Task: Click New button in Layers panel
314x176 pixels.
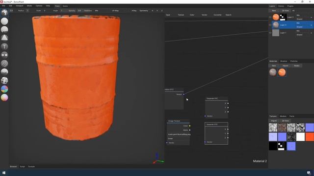Action: (x=274, y=11)
